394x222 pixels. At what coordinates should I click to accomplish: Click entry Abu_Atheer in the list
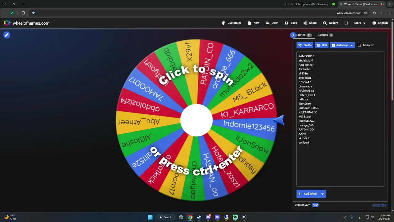[306, 65]
